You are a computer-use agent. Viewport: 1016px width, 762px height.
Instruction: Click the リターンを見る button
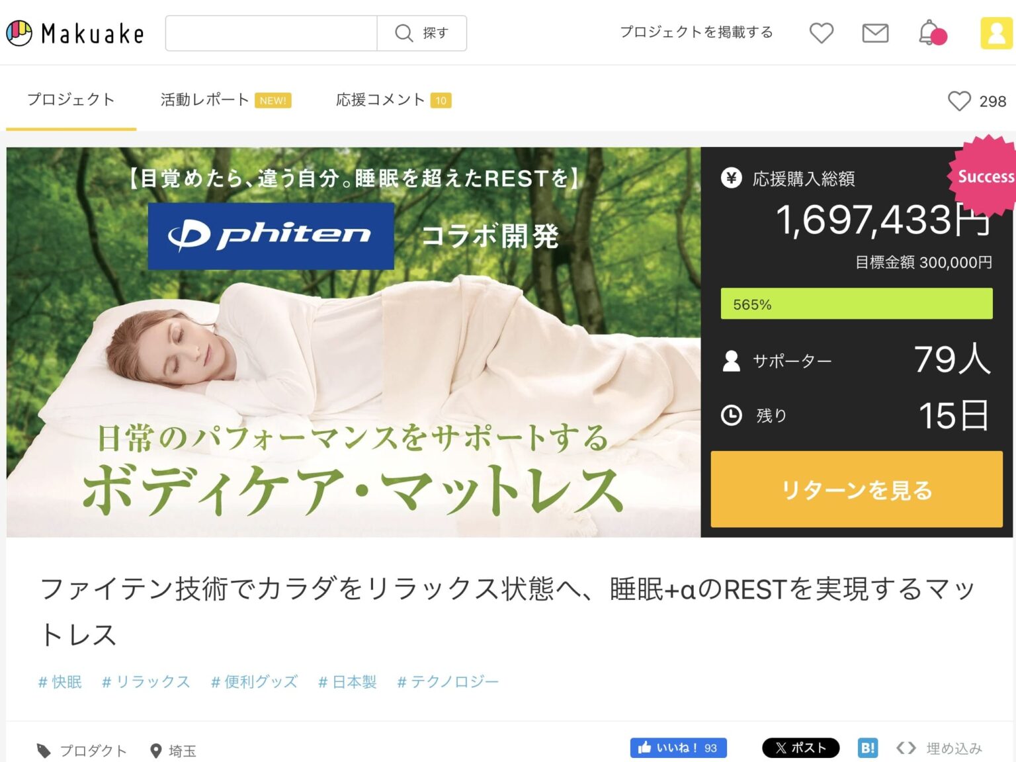pos(857,489)
